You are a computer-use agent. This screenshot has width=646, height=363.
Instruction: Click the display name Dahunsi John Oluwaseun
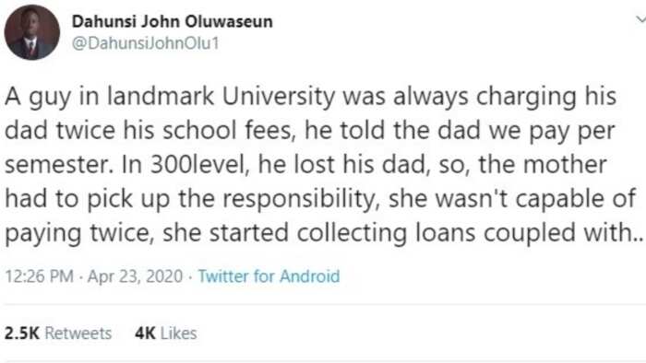point(173,22)
